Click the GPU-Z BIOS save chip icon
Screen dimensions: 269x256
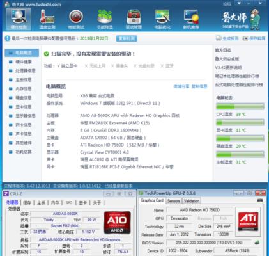pos(257,243)
